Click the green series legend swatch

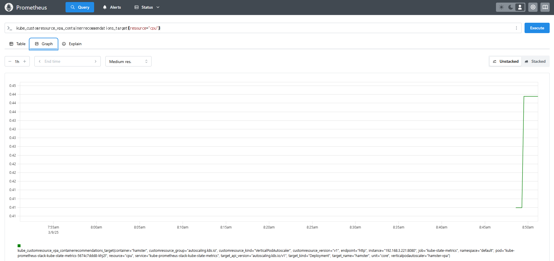coord(19,246)
